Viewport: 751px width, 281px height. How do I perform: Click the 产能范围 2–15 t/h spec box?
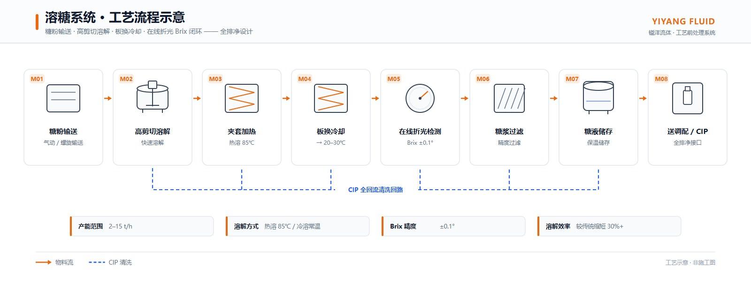(x=142, y=226)
